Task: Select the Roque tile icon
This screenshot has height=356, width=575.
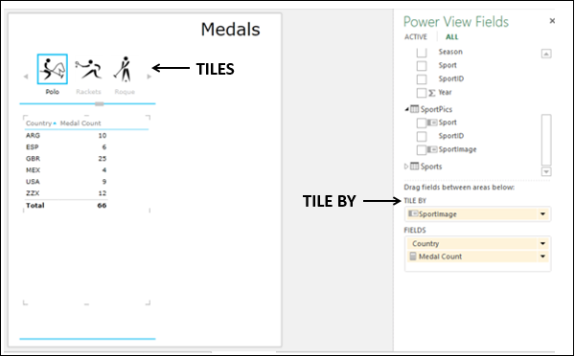Action: (x=124, y=69)
